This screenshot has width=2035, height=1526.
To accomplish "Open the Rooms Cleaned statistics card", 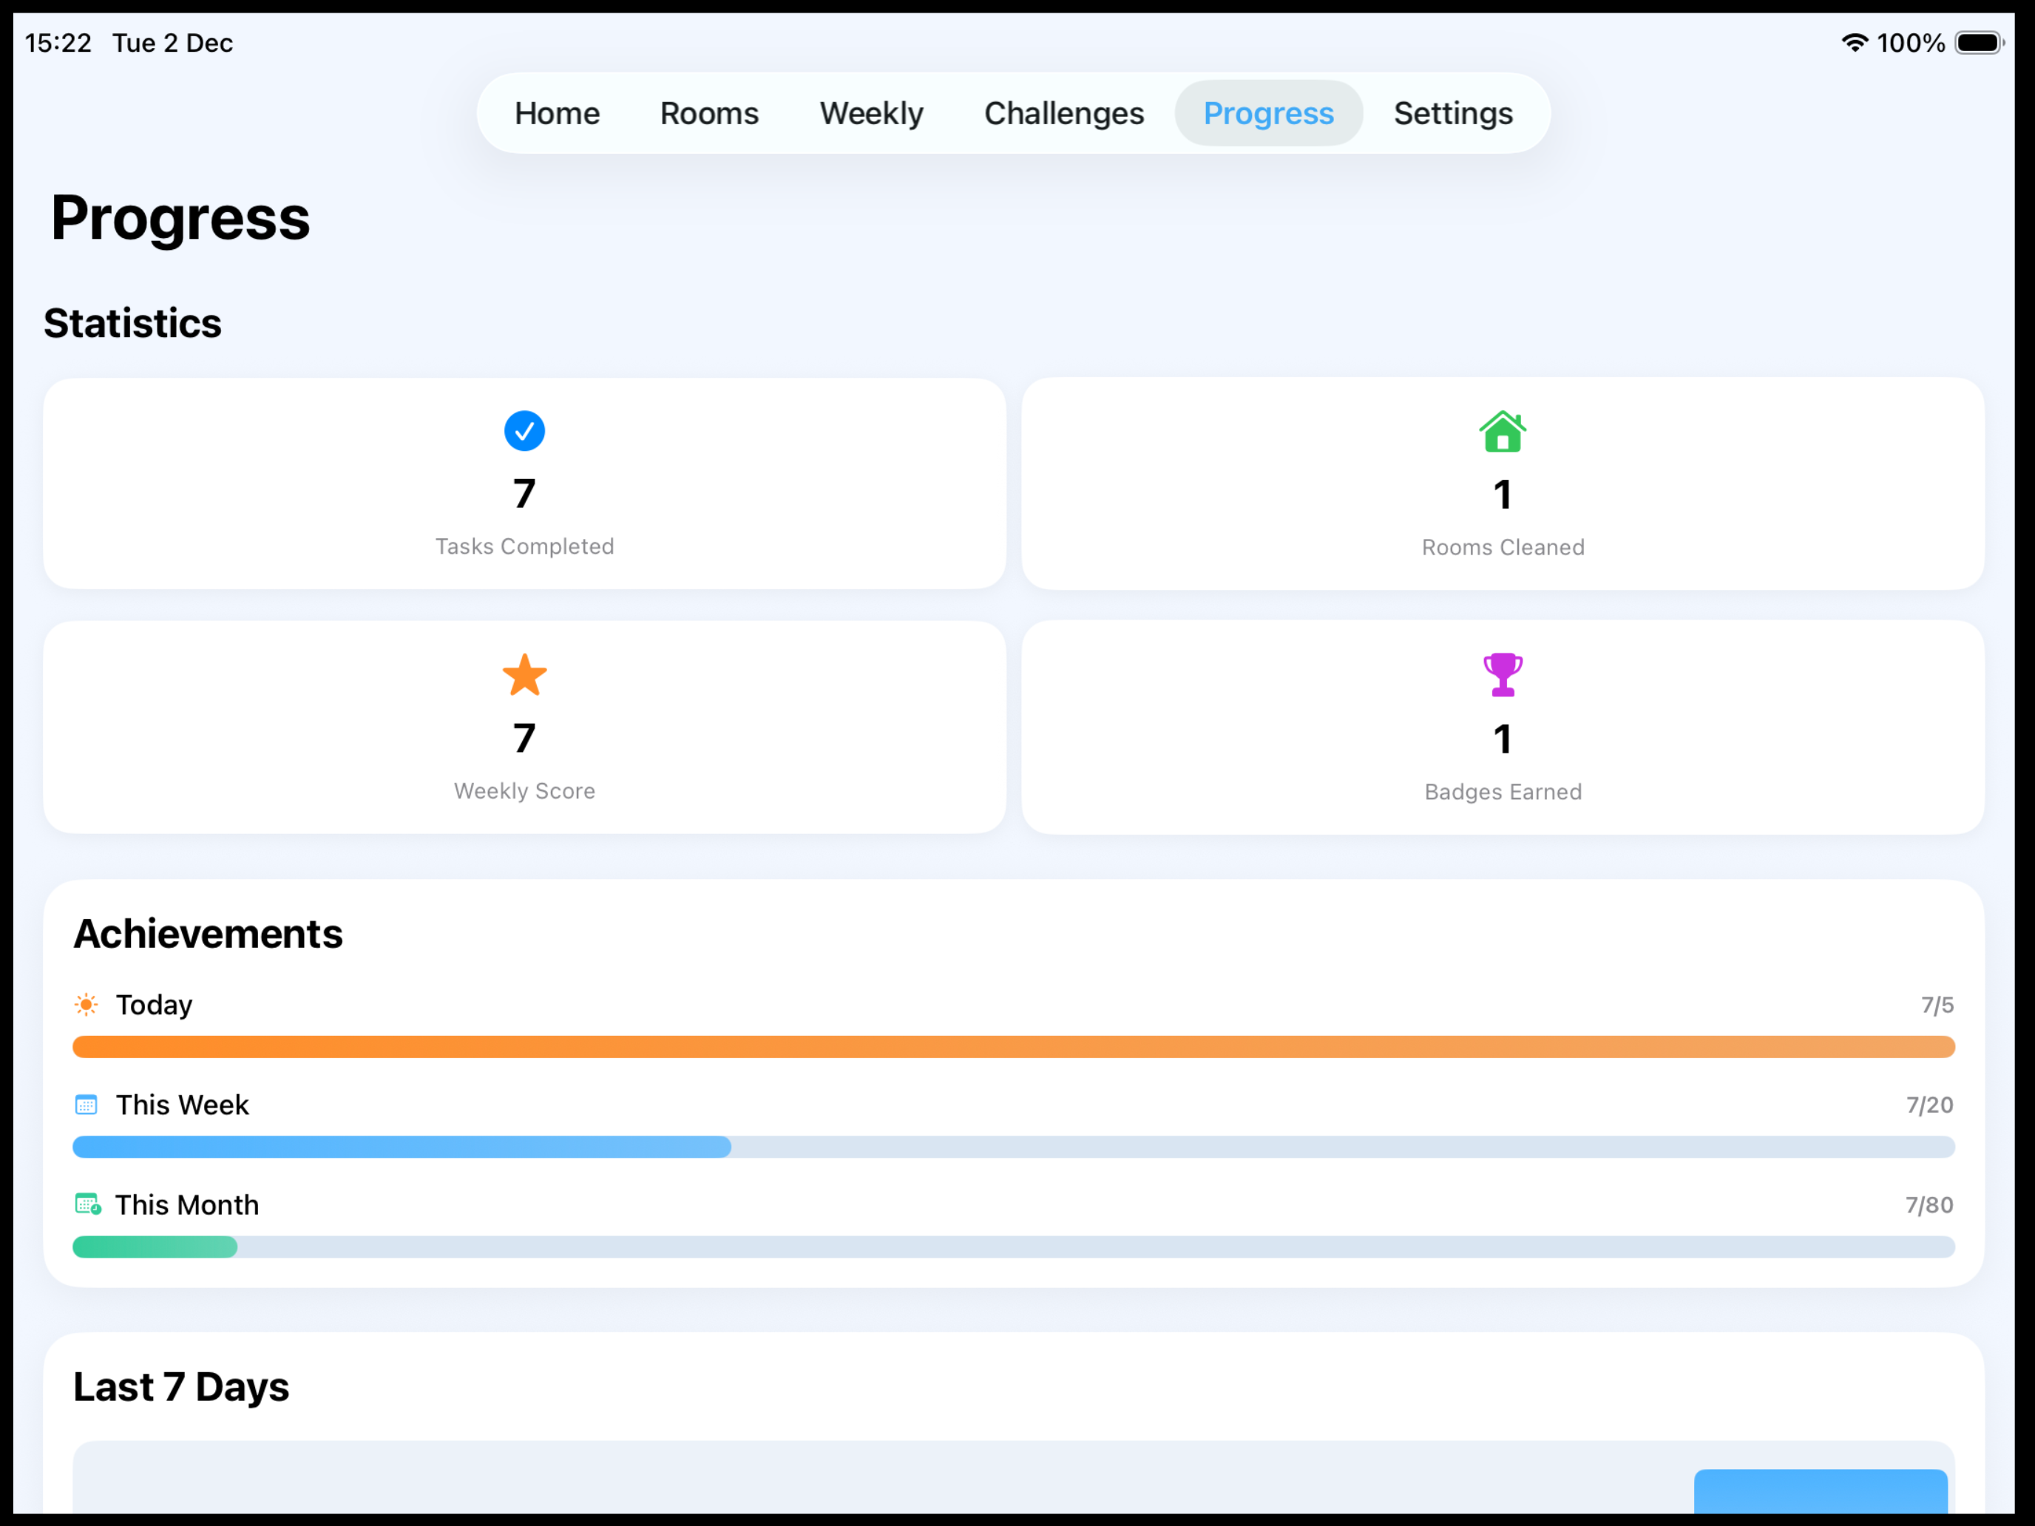I will pos(1503,484).
